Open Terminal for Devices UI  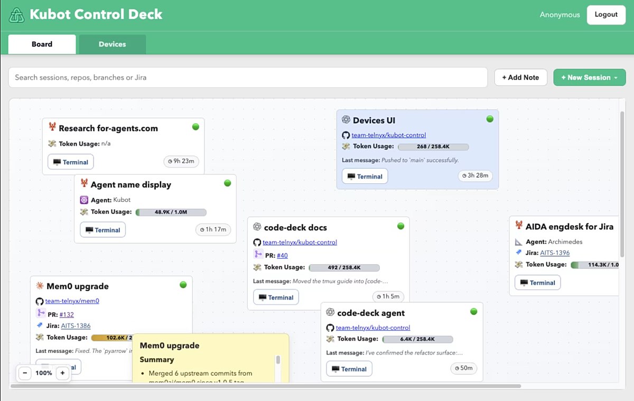(x=365, y=176)
